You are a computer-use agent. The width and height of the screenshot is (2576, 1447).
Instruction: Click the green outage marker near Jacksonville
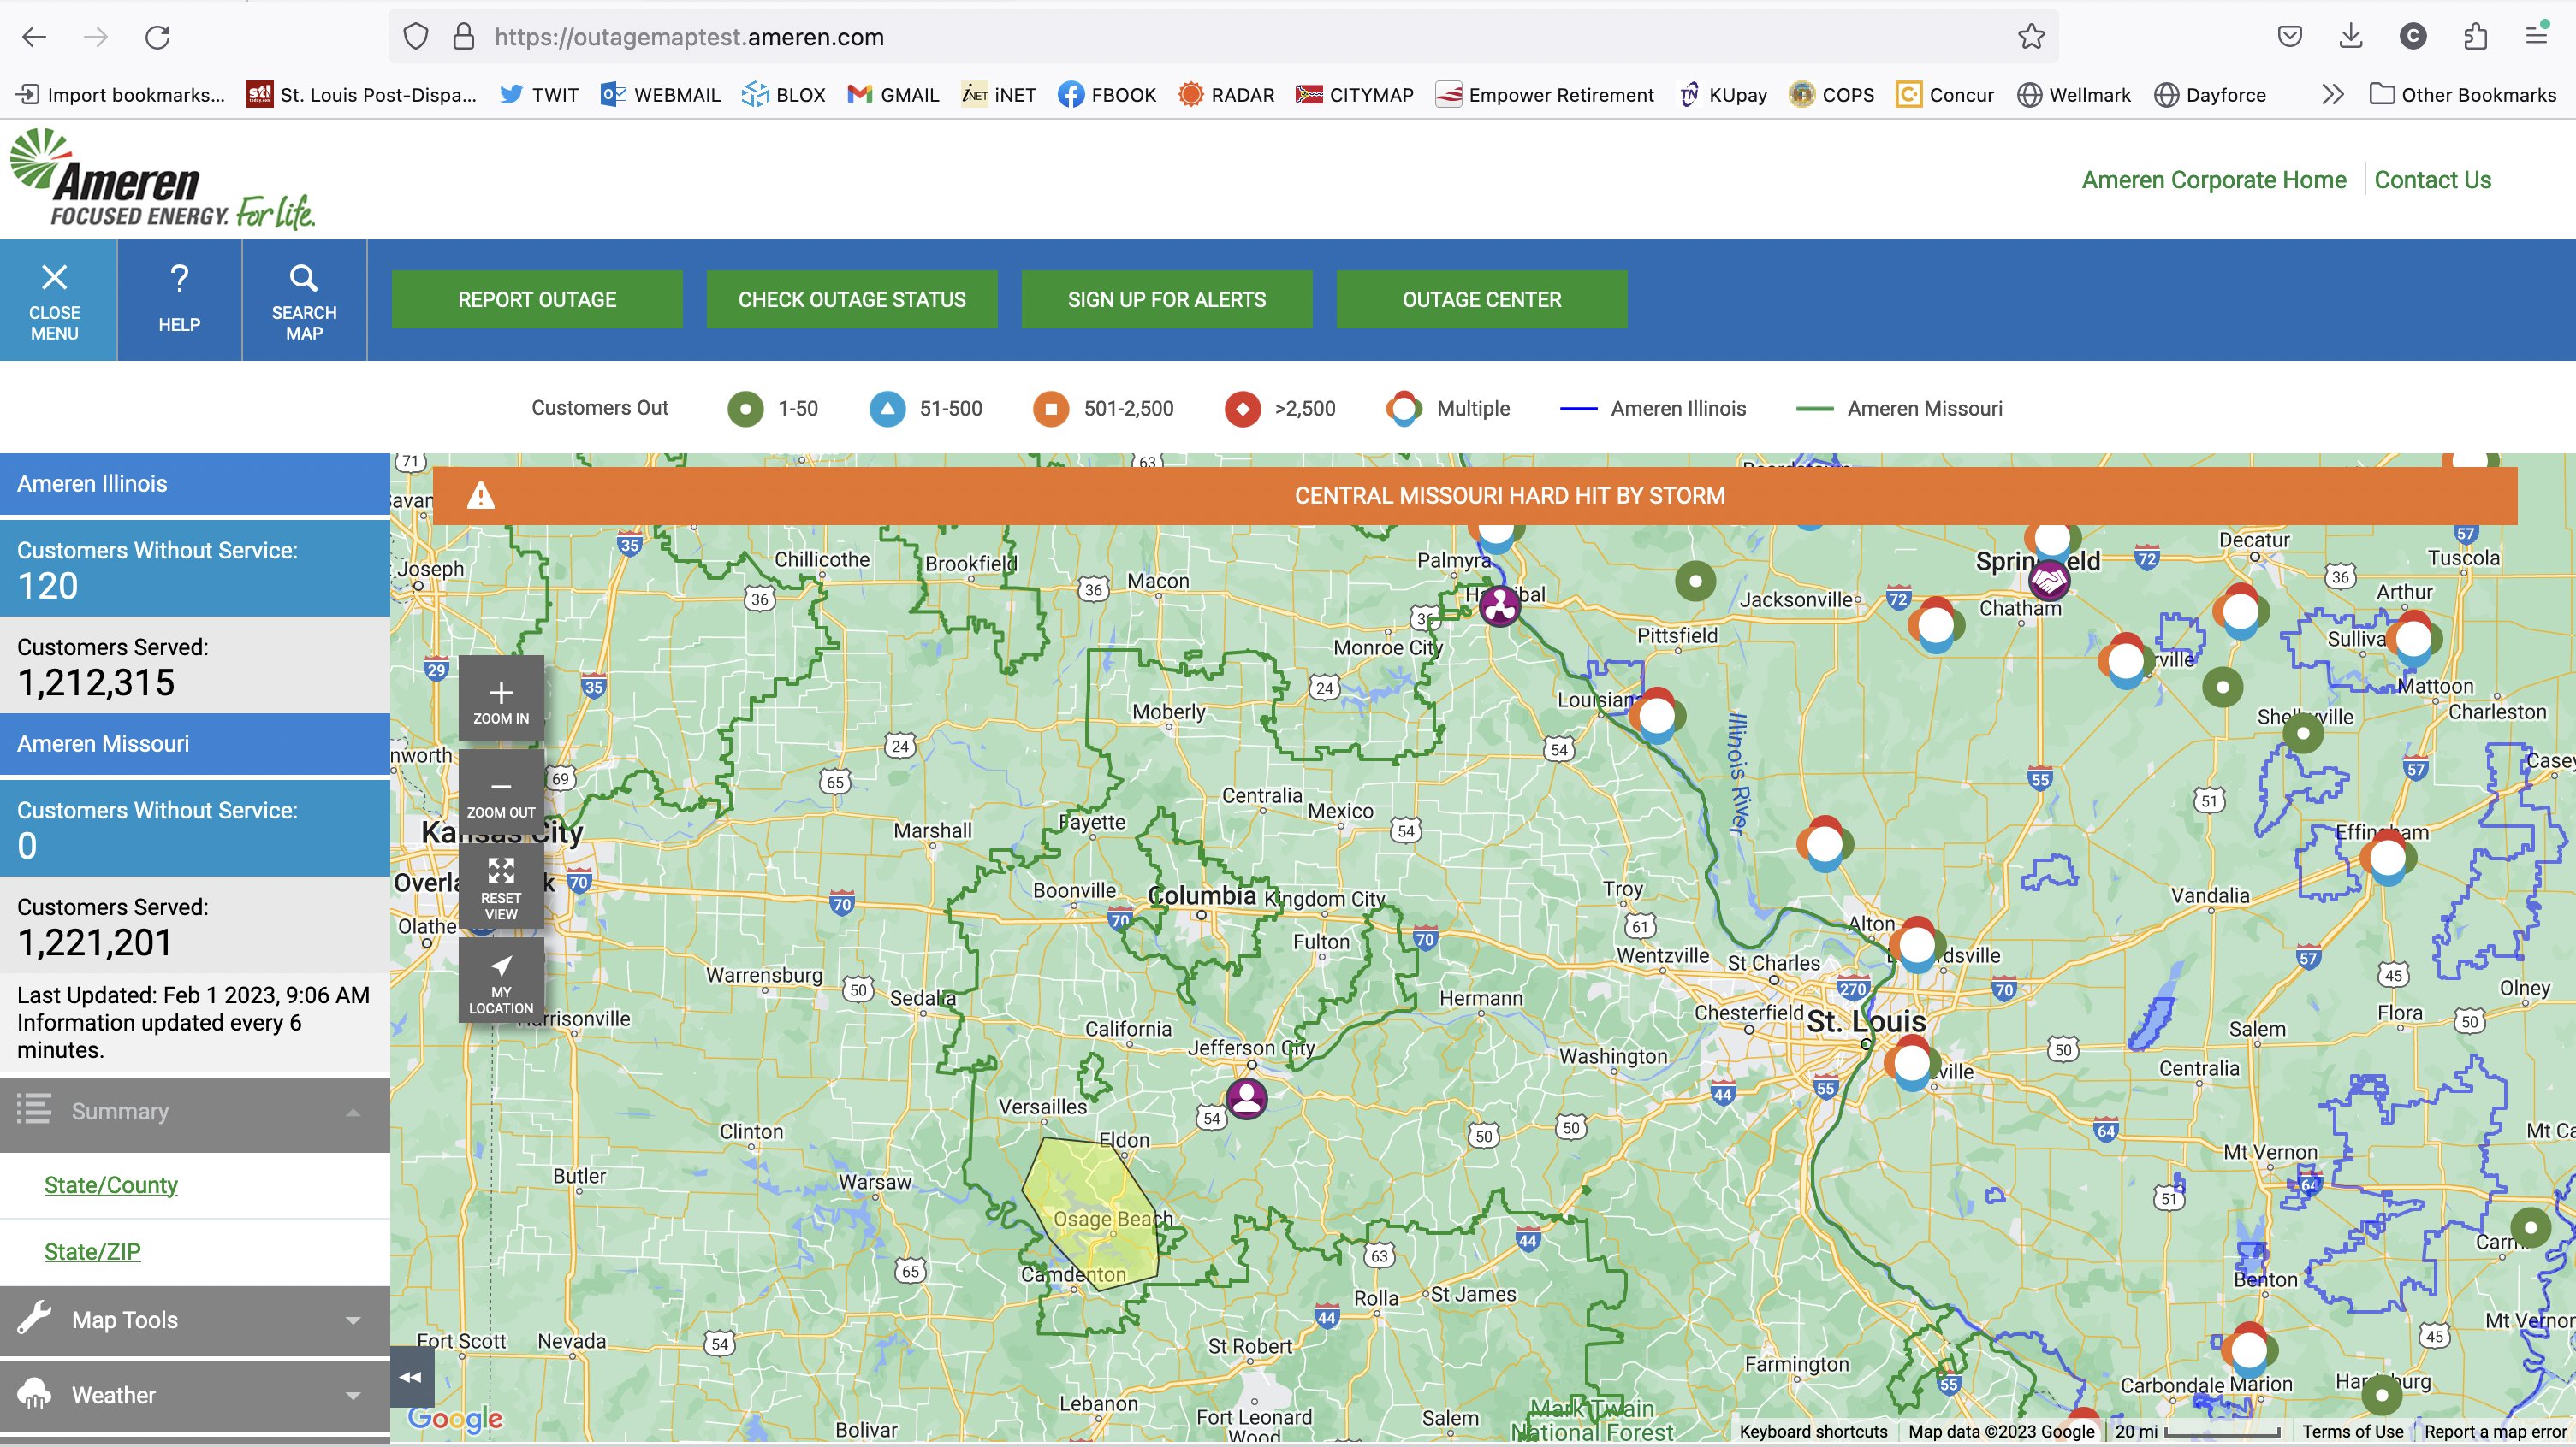coord(1695,581)
